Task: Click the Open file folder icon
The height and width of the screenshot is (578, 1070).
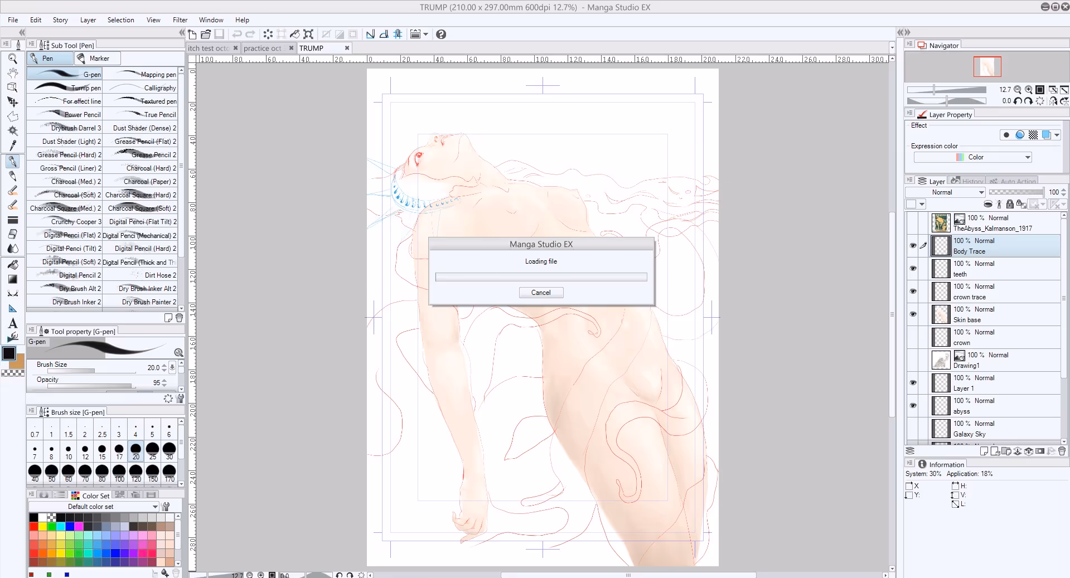Action: pyautogui.click(x=206, y=35)
